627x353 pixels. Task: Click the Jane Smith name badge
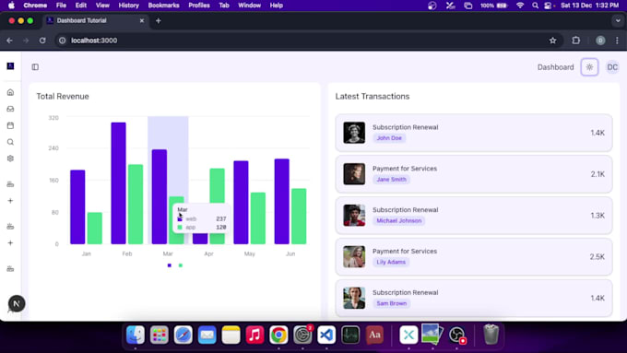391,180
